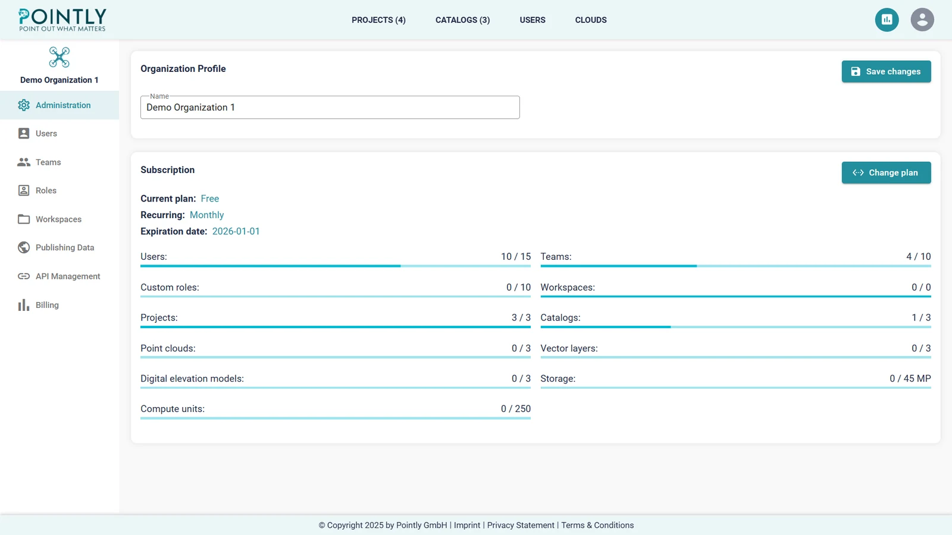
Task: Open Imprint footer link
Action: tap(467, 525)
